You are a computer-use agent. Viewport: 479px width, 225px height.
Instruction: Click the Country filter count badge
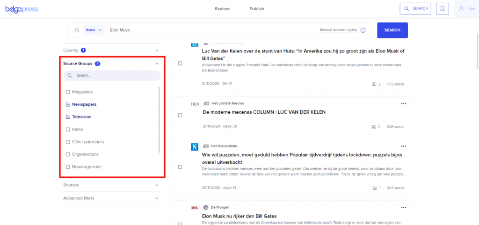click(83, 50)
